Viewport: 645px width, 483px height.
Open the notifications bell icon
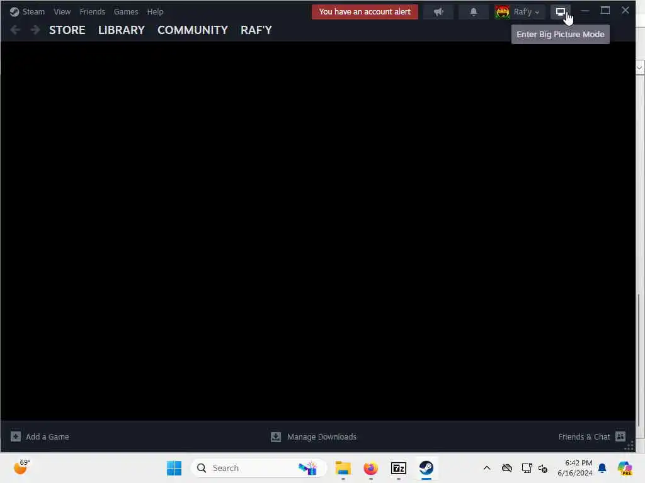coord(474,11)
